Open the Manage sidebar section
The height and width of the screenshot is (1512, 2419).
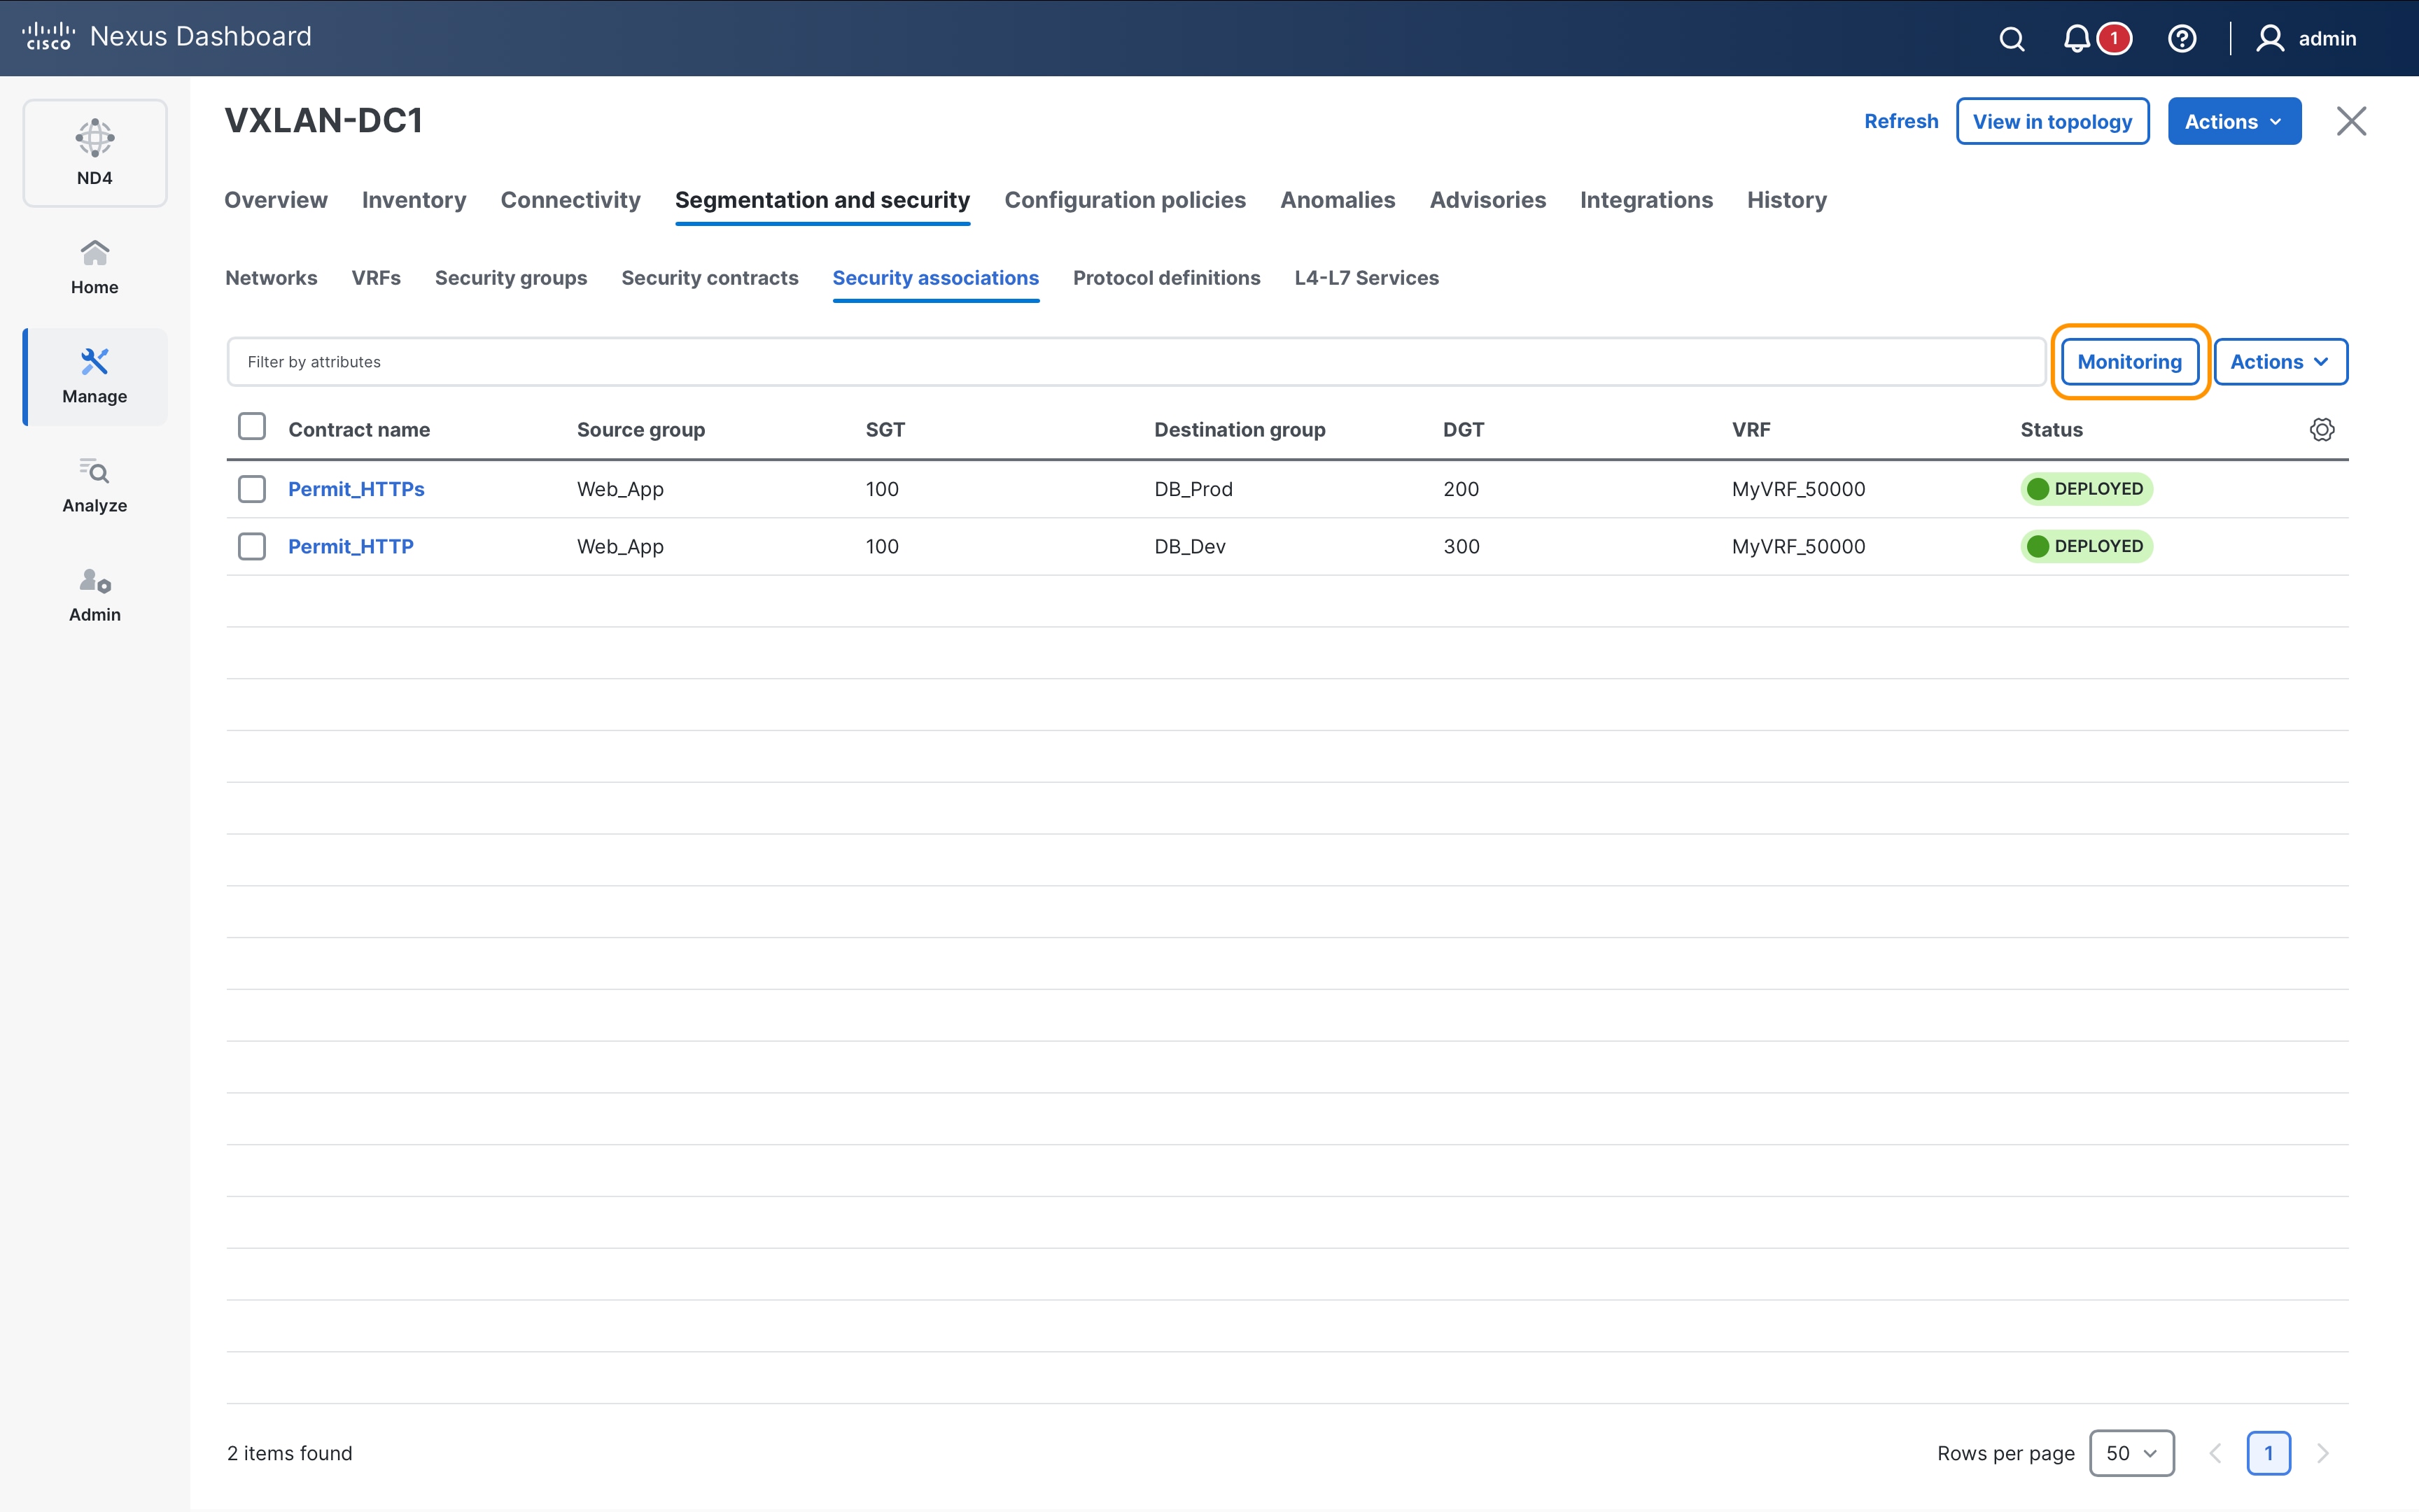(x=95, y=377)
